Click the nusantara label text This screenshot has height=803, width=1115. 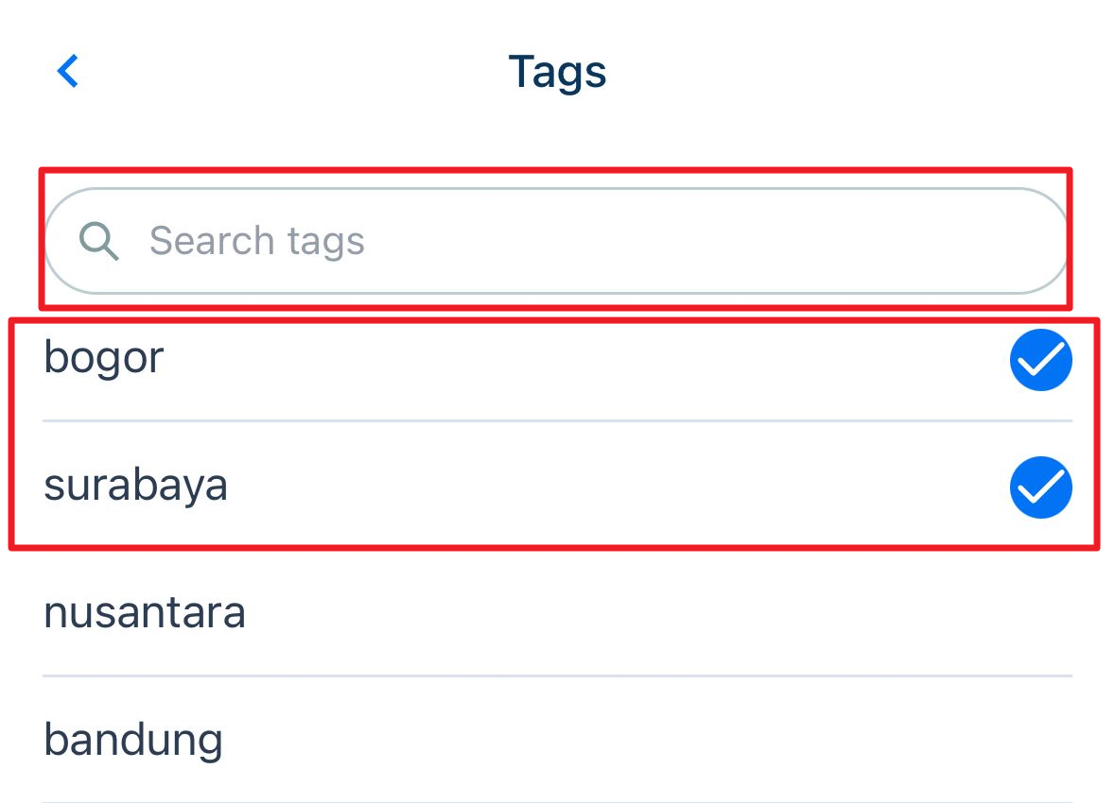tap(145, 613)
